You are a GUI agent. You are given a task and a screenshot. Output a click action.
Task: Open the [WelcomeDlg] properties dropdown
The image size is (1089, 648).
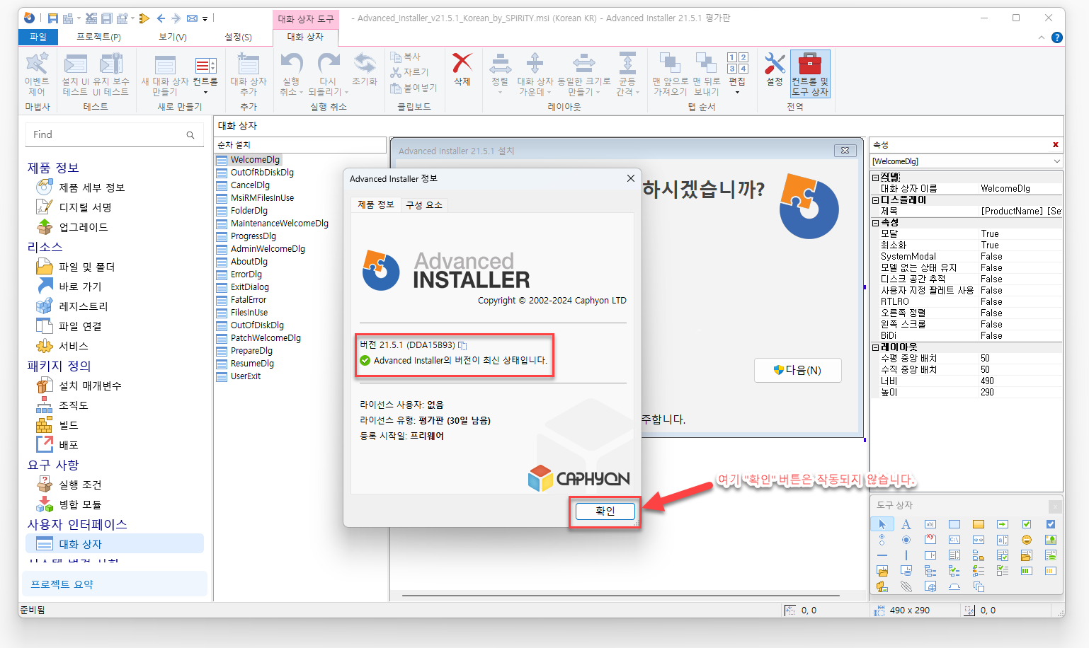[1057, 161]
